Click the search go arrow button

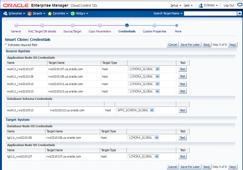[x=240, y=14]
